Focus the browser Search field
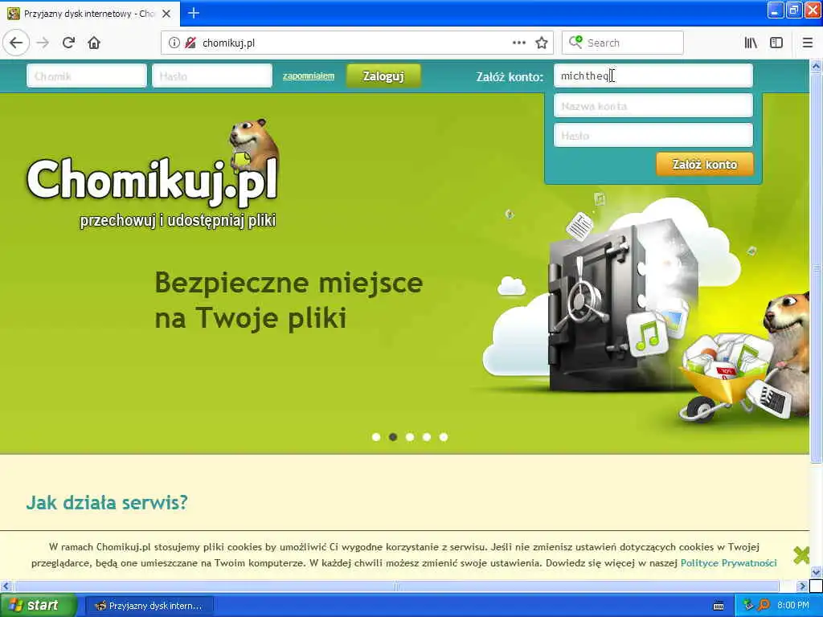 (x=623, y=43)
